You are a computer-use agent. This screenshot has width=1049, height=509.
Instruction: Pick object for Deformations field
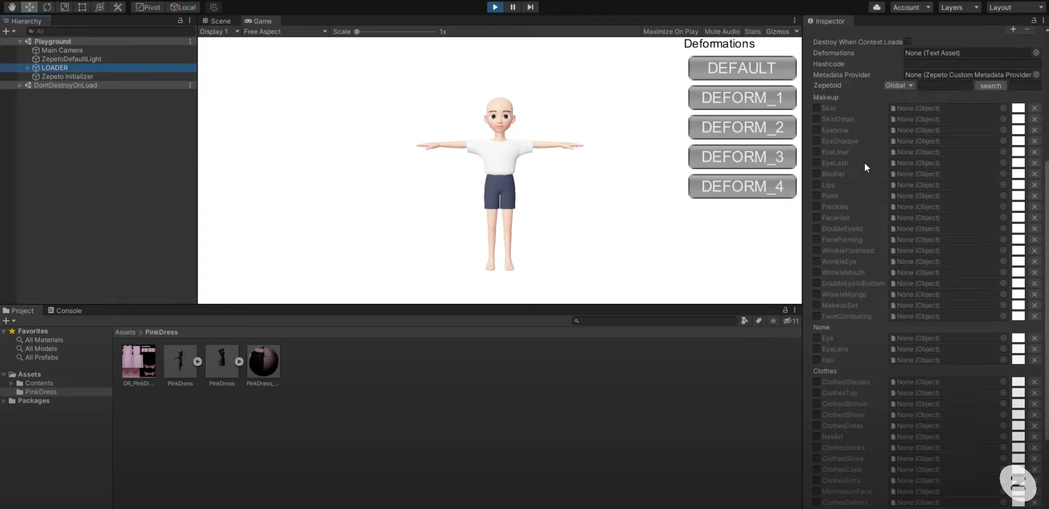point(1036,53)
